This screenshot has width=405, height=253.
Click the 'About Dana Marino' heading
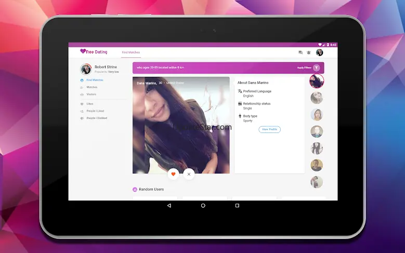[x=253, y=83]
